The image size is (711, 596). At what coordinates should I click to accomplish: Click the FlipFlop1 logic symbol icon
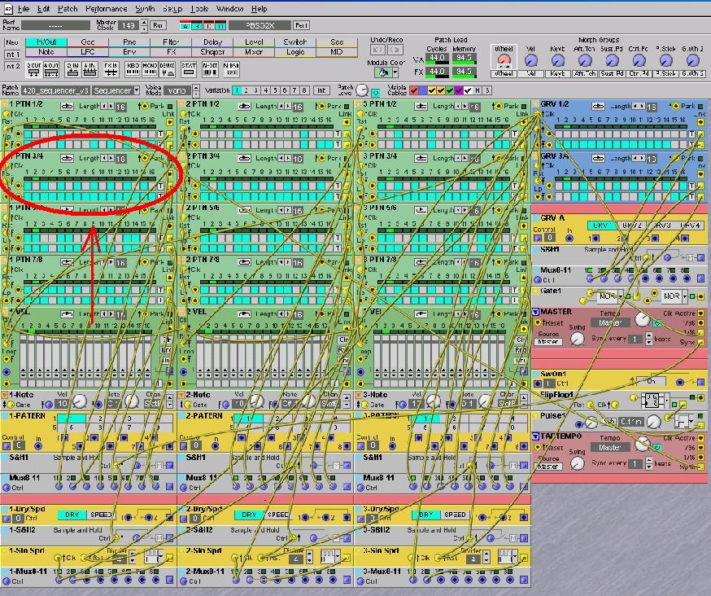click(x=652, y=400)
